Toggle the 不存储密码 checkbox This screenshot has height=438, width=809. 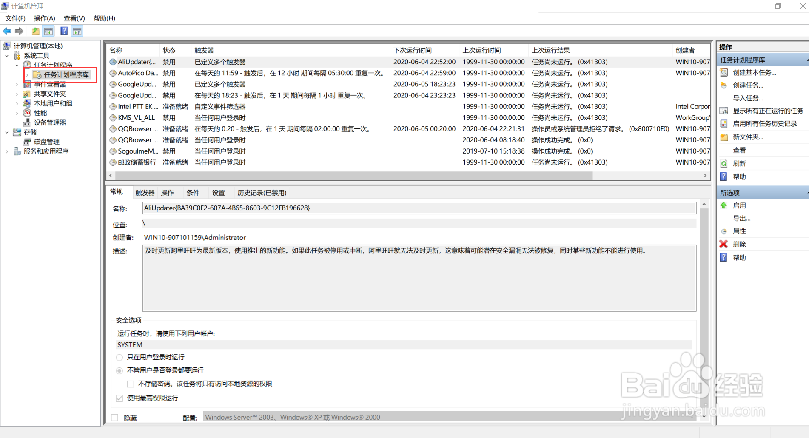click(131, 384)
